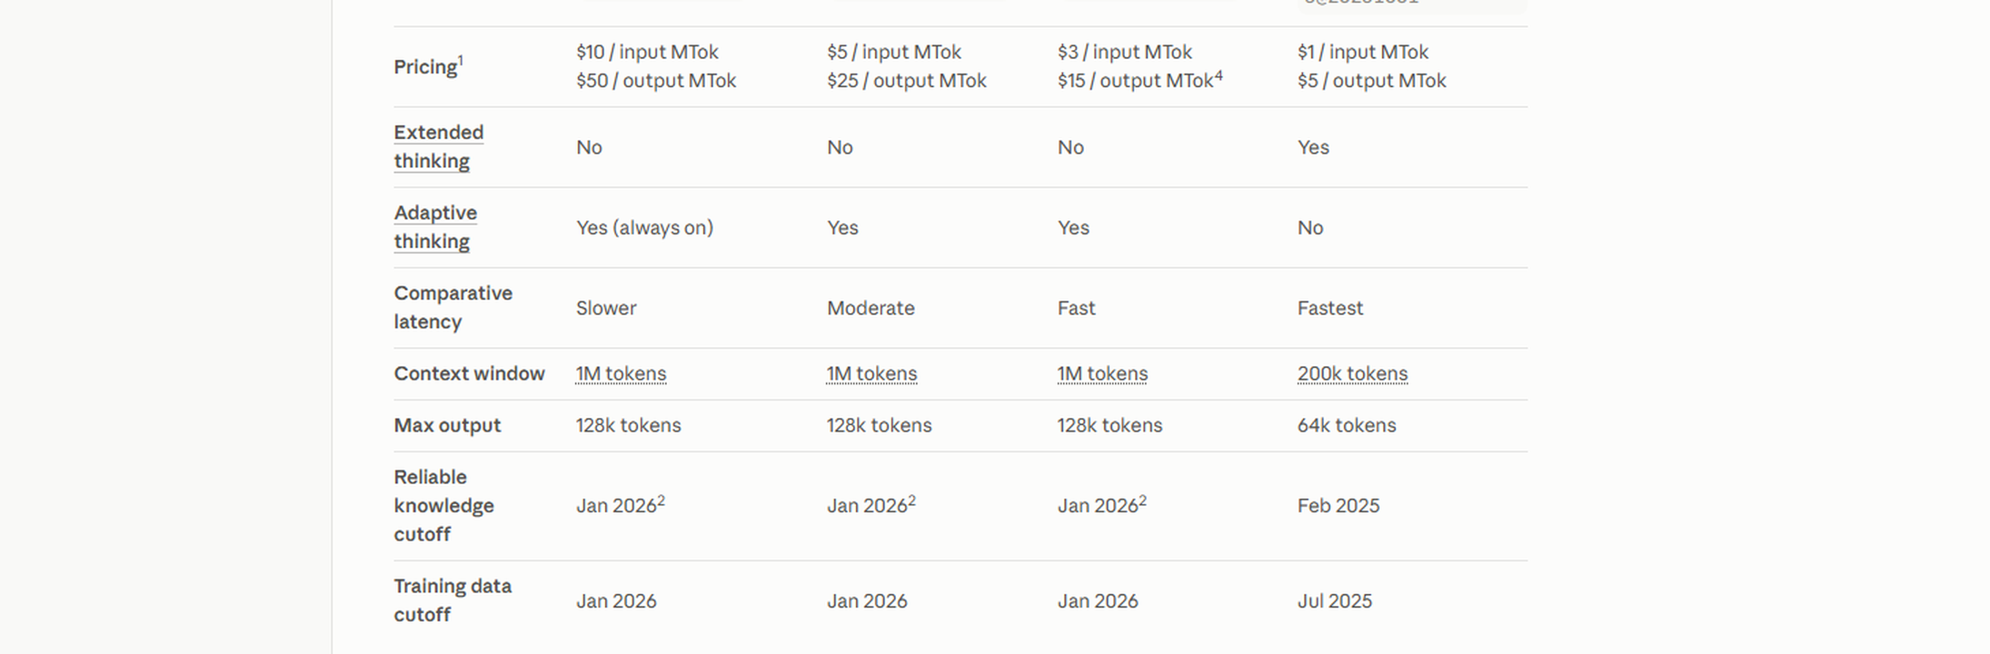Click 1M tokens in the third model column
Viewport: 1990px width, 654px height.
pyautogui.click(x=1102, y=373)
